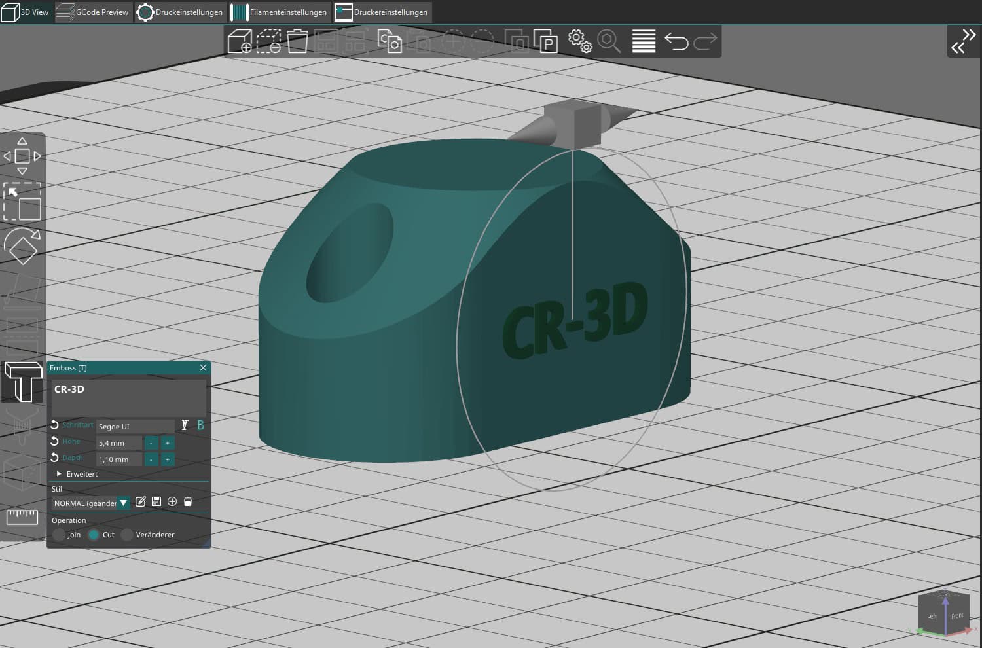Rename the current style with edit icon
The image size is (982, 648).
click(x=140, y=501)
